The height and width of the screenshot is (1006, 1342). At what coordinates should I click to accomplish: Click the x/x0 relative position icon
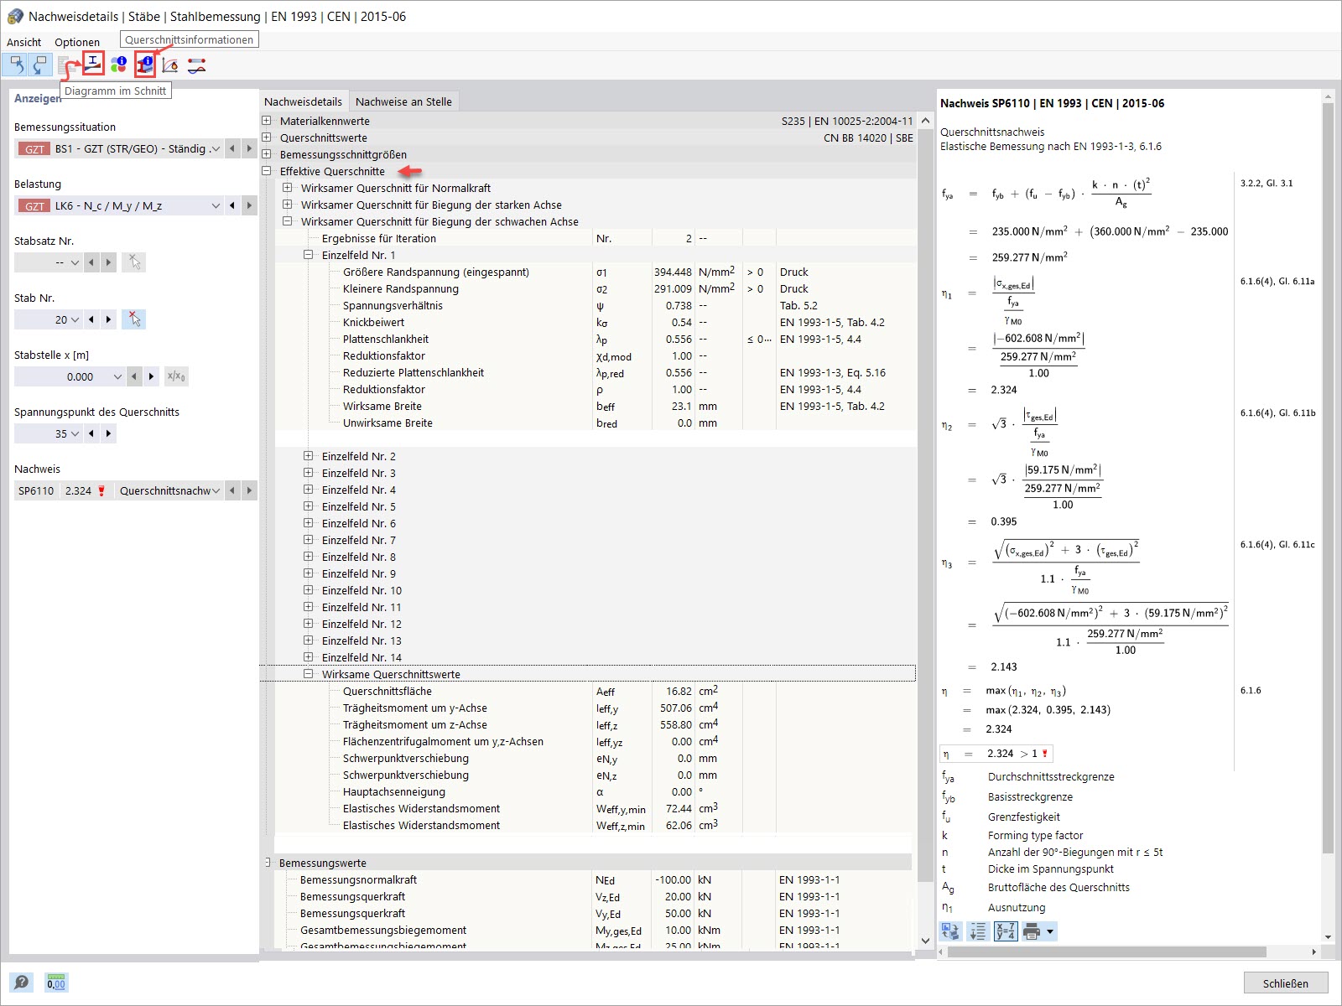[176, 376]
